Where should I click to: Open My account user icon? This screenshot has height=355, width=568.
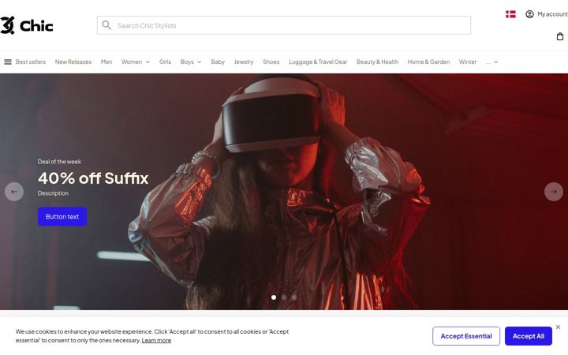click(529, 14)
